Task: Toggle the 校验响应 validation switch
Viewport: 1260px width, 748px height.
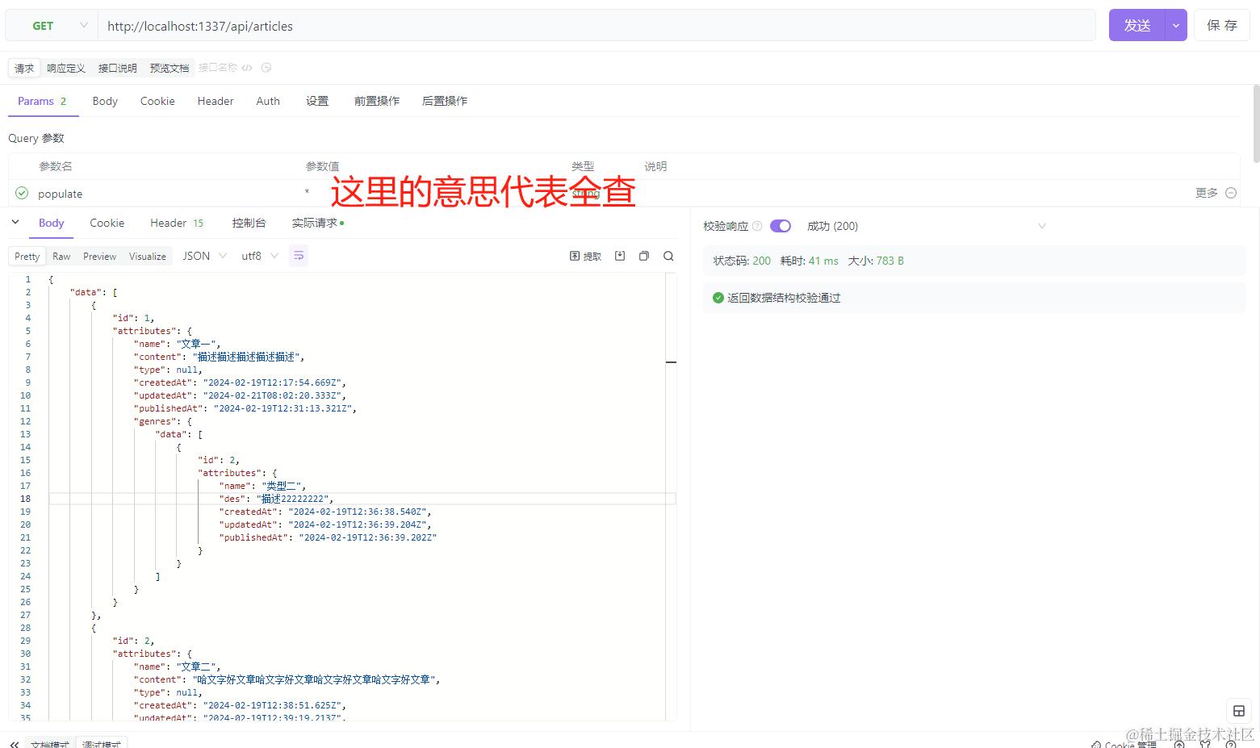Action: (781, 226)
